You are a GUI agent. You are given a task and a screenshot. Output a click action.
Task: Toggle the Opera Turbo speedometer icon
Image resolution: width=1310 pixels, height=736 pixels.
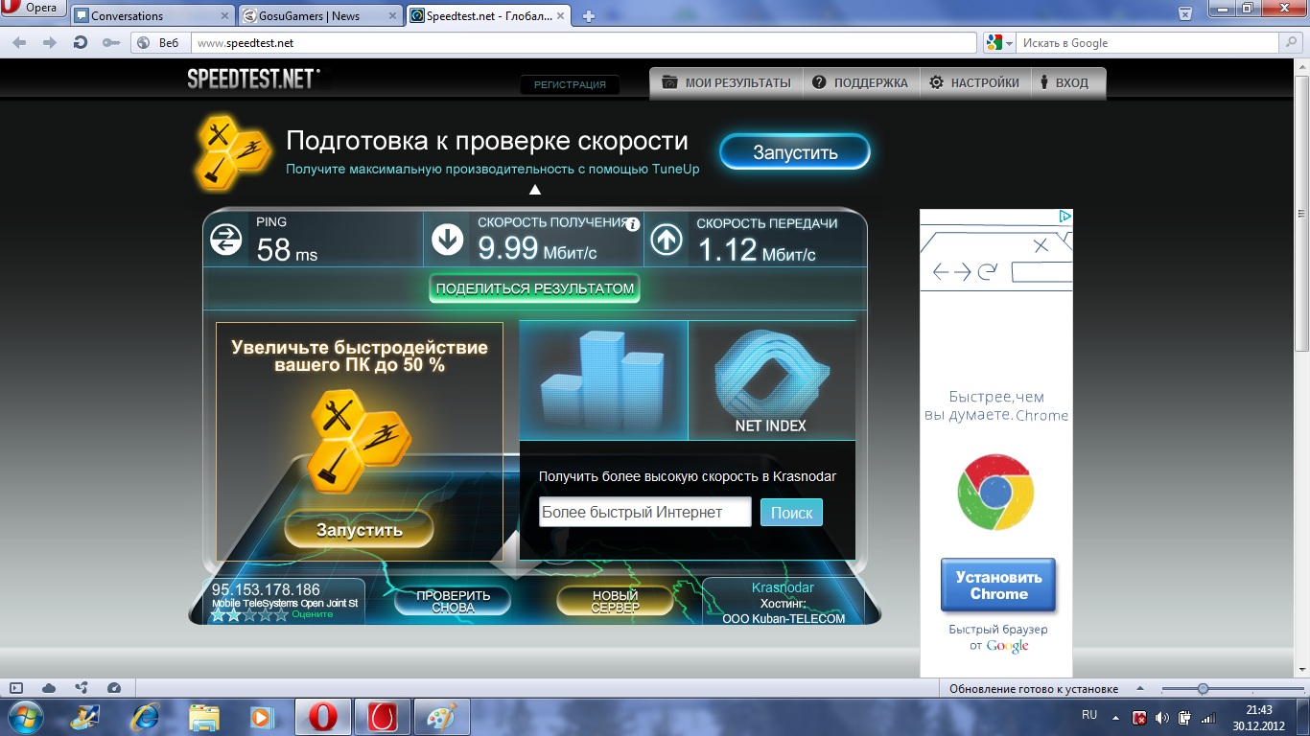click(x=114, y=688)
